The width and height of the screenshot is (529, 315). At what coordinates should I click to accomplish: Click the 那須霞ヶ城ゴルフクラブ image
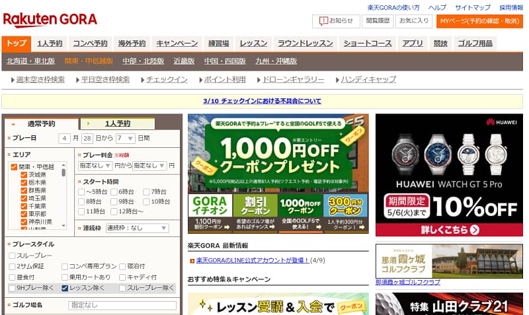point(449,262)
